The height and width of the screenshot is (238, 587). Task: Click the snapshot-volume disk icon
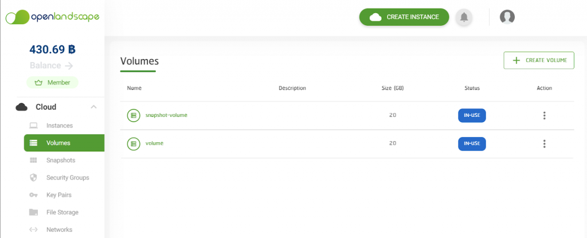tap(133, 115)
